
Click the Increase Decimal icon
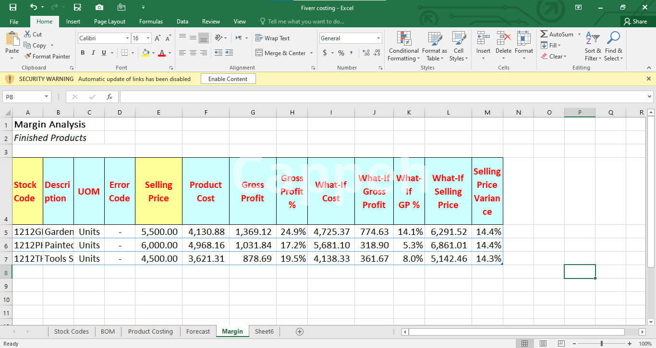pyautogui.click(x=366, y=53)
